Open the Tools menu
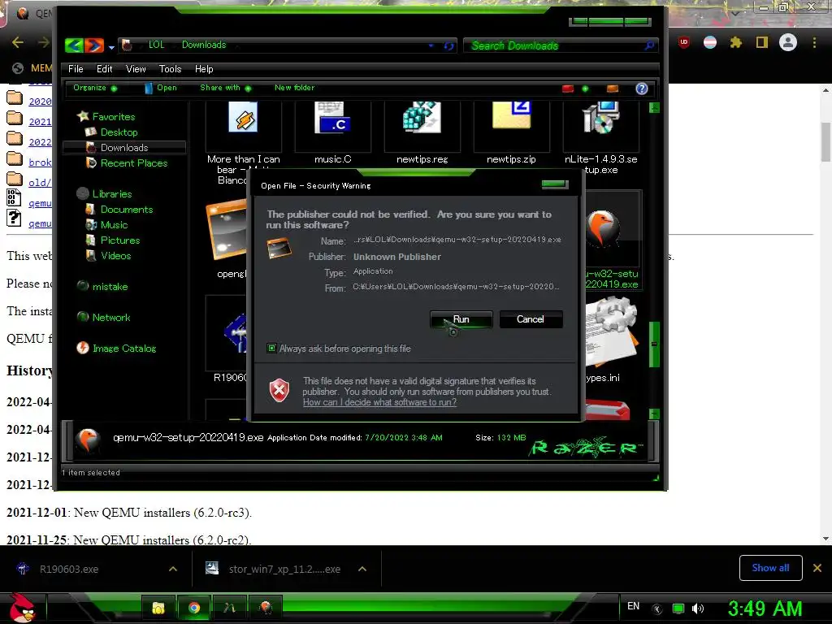832x624 pixels. [170, 69]
